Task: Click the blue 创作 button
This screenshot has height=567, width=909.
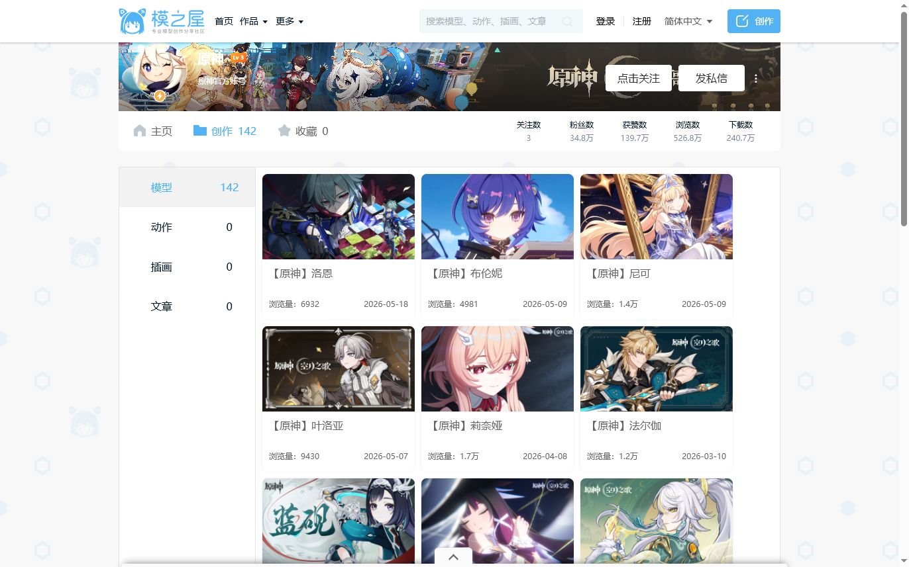Action: tap(754, 21)
